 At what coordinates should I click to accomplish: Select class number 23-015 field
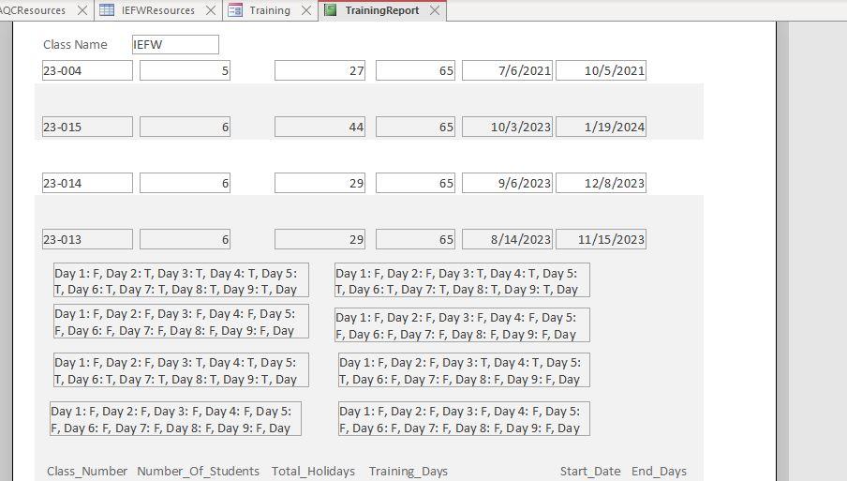click(x=87, y=127)
